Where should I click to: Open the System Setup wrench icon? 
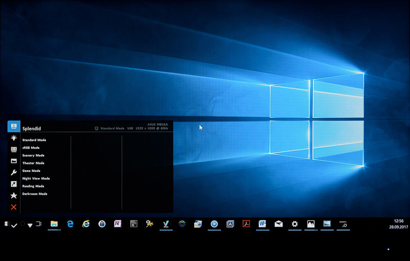pyautogui.click(x=14, y=172)
